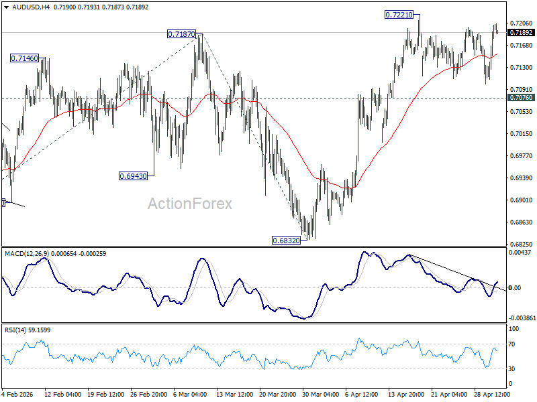Click the 0.69010 price scale value
The height and width of the screenshot is (402, 537).
(x=522, y=200)
